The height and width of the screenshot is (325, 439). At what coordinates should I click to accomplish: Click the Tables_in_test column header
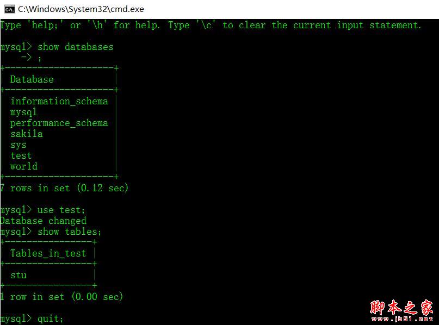pyautogui.click(x=48, y=253)
